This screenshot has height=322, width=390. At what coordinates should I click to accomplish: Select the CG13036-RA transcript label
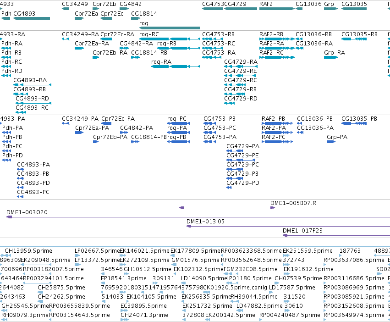[314, 43]
